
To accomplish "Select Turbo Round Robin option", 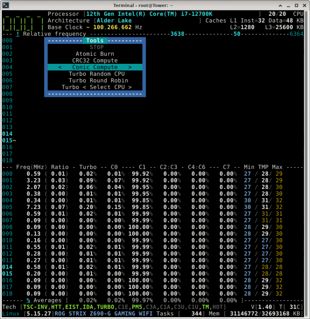I will pyautogui.click(x=99, y=80).
